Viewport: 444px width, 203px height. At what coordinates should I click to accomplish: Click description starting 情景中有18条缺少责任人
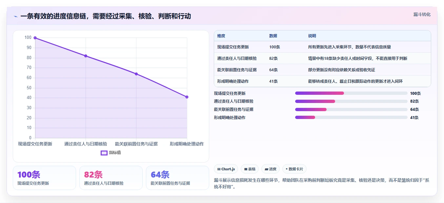coord(358,59)
